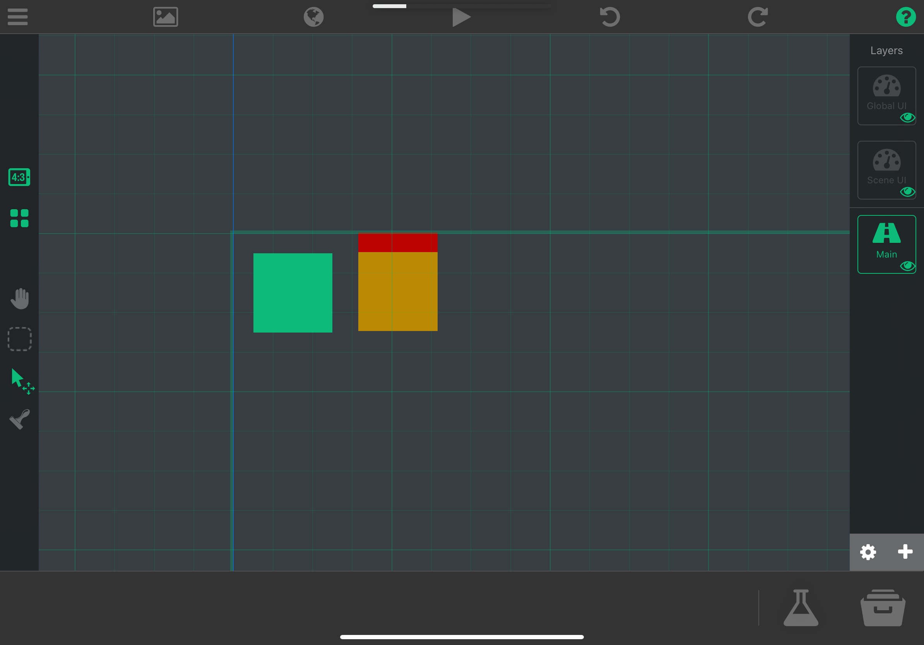Open the hamburger main menu
The width and height of the screenshot is (924, 645).
[x=18, y=17]
